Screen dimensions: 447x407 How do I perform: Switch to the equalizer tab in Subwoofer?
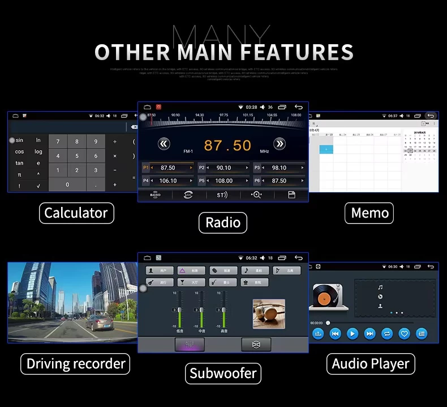[x=190, y=344]
